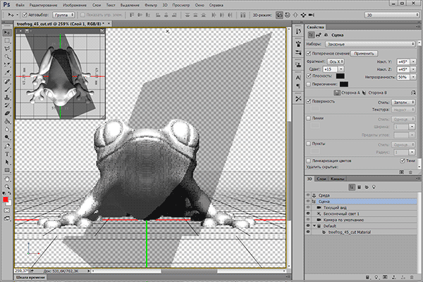Filter 3D panel by lights bulb icon
The height and width of the screenshot is (282, 423).
[x=372, y=187]
